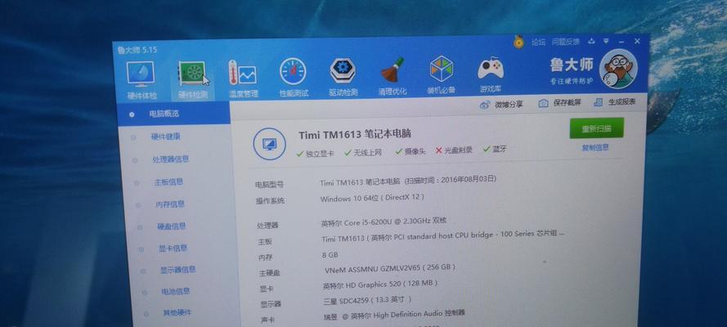Click the 复制信息 copy info link
The height and width of the screenshot is (327, 727).
pyautogui.click(x=595, y=148)
